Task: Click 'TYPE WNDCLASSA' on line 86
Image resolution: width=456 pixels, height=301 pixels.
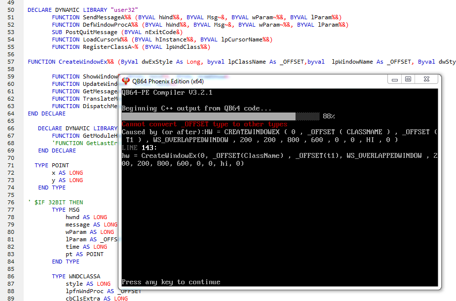Action: pyautogui.click(x=76, y=276)
